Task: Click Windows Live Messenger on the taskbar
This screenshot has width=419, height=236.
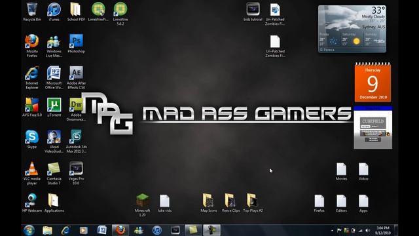Action: [139, 230]
